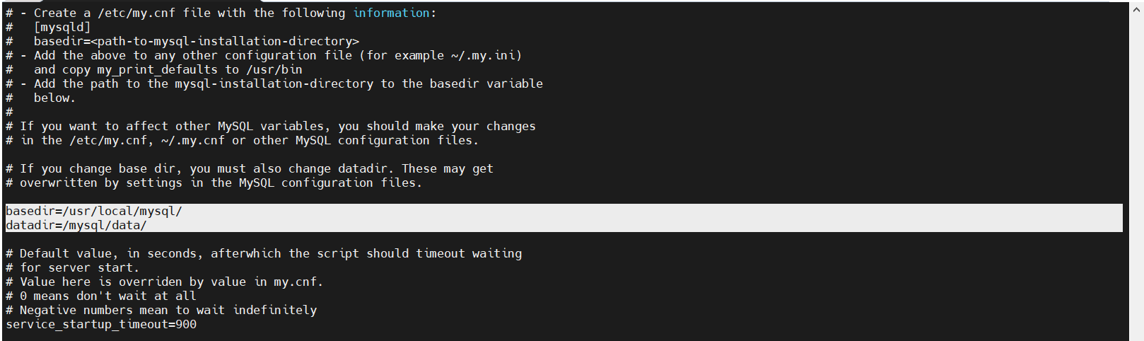Click the "Default value, in seconds" comment
This screenshot has width=1144, height=341.
click(x=104, y=253)
